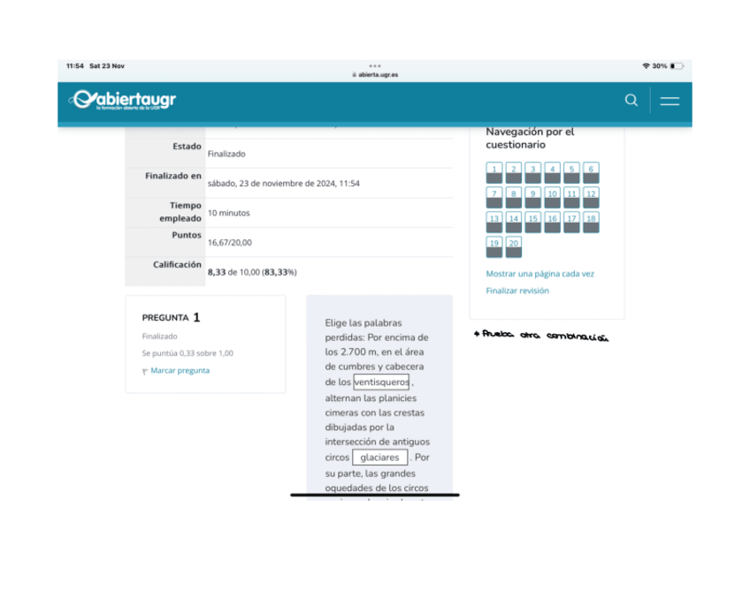Go to question 11 in navigation
This screenshot has height=598, width=750.
pos(571,198)
